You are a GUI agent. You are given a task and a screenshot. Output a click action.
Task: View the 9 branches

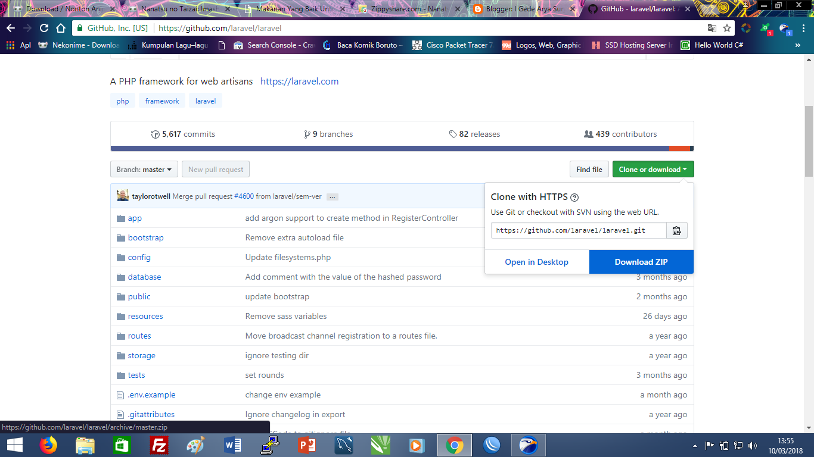pyautogui.click(x=328, y=134)
